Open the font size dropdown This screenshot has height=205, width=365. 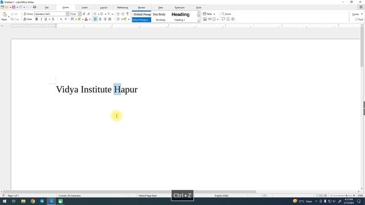pyautogui.click(x=79, y=14)
